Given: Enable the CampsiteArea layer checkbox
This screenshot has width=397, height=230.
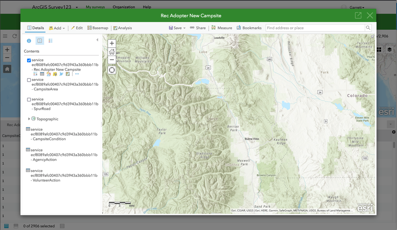Looking at the screenshot, I should point(29,80).
